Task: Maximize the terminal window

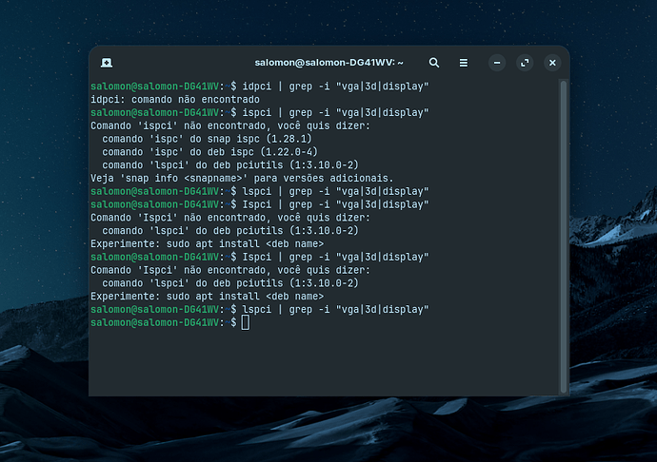Action: 524,63
